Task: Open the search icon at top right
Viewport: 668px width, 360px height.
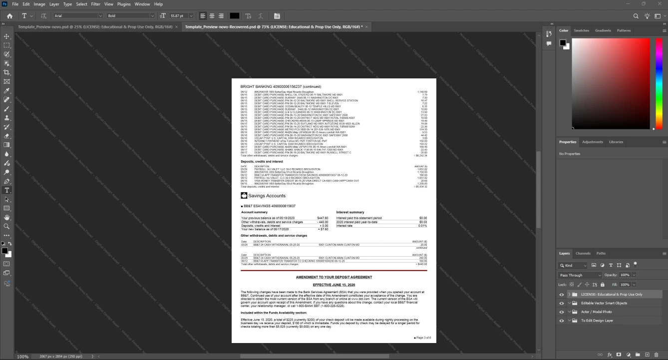Action: coord(636,16)
